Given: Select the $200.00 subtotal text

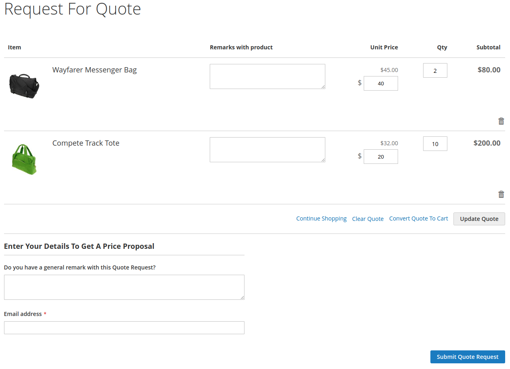Looking at the screenshot, I should (487, 143).
